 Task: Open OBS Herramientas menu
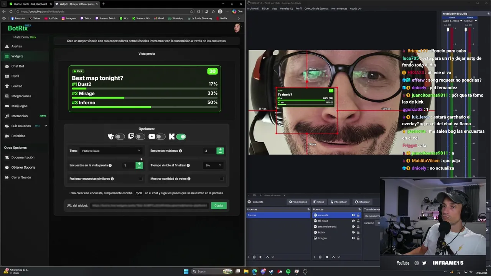pos(339,8)
